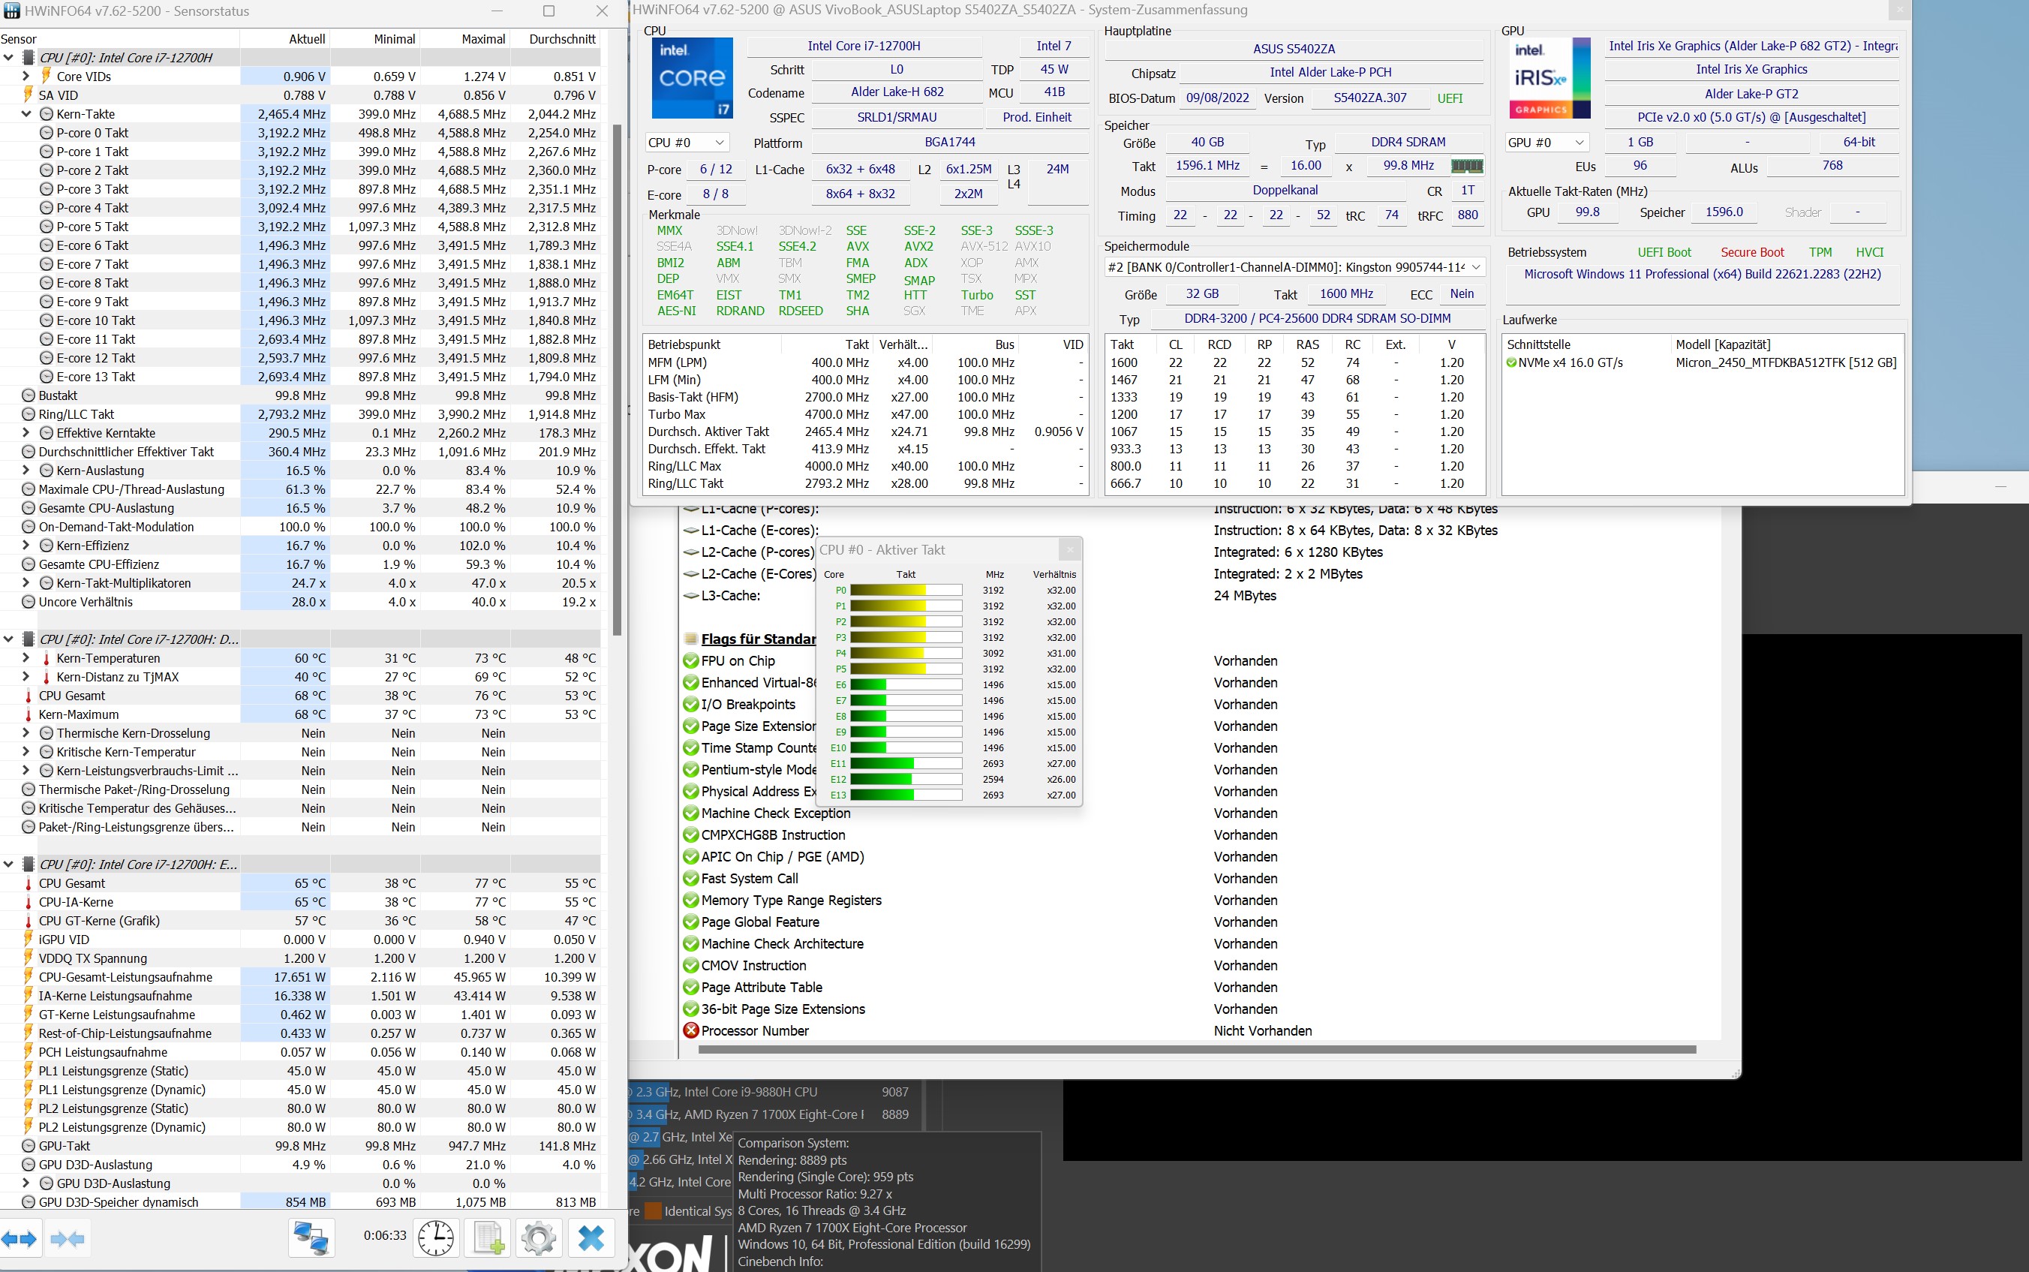This screenshot has width=2029, height=1272.
Task: Click the Prod. Einheit field
Action: [x=1036, y=118]
